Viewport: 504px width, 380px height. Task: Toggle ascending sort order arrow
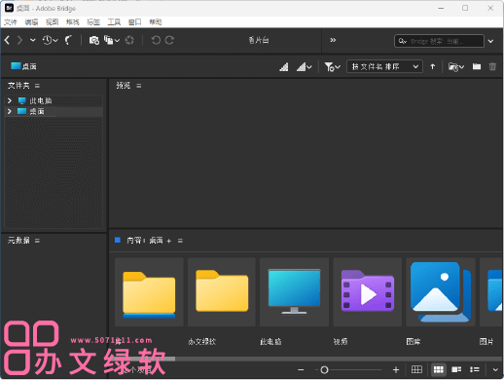[432, 66]
